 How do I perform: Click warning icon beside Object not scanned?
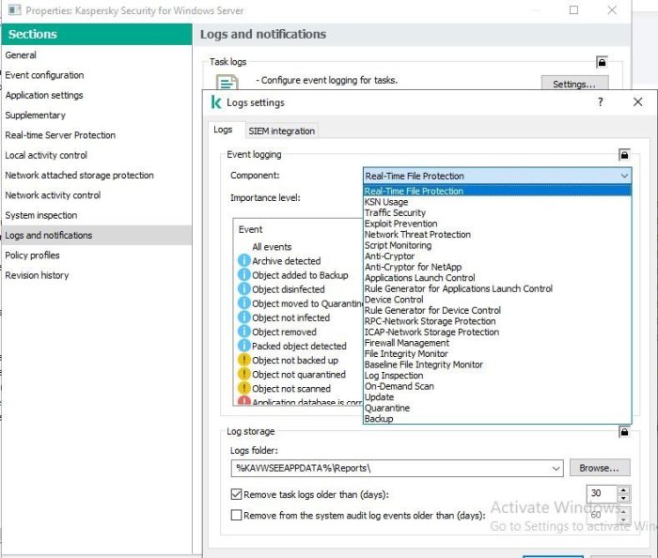[243, 388]
